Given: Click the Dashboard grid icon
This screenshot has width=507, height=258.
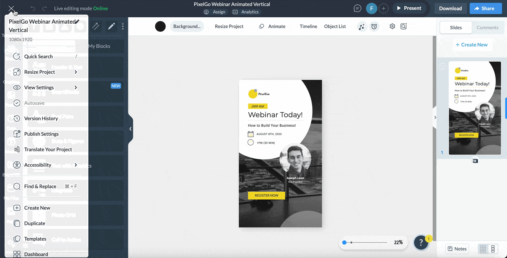Looking at the screenshot, I should (x=17, y=254).
